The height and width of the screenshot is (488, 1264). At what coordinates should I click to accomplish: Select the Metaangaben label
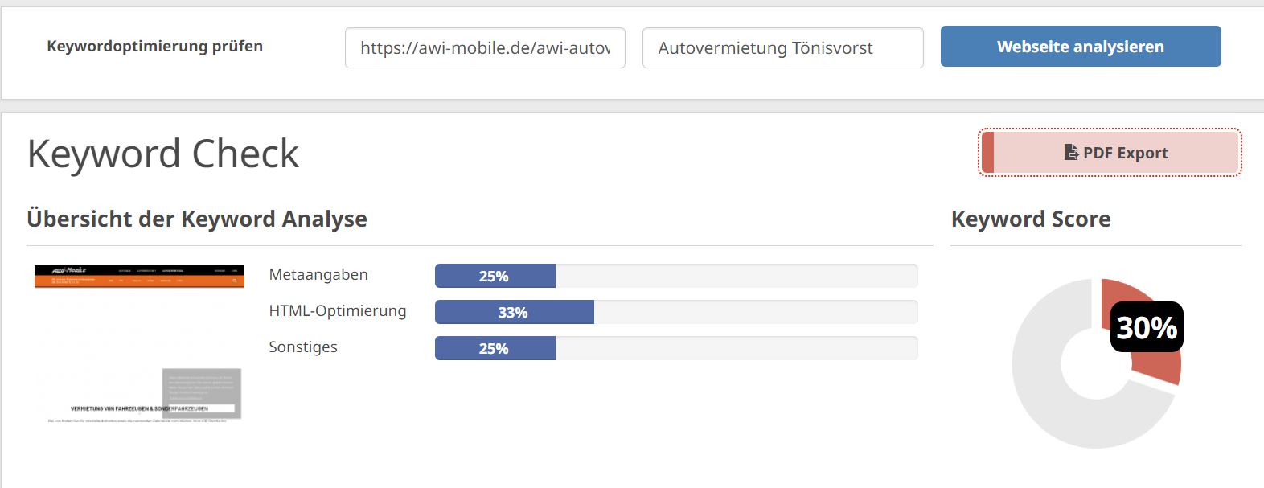(318, 275)
